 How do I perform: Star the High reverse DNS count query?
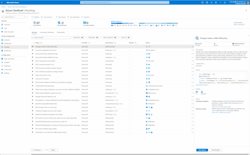33,75
